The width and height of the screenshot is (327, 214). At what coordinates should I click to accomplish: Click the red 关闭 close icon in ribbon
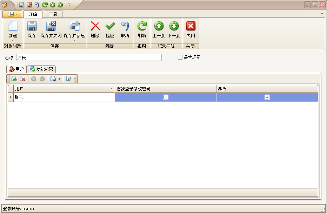191,26
